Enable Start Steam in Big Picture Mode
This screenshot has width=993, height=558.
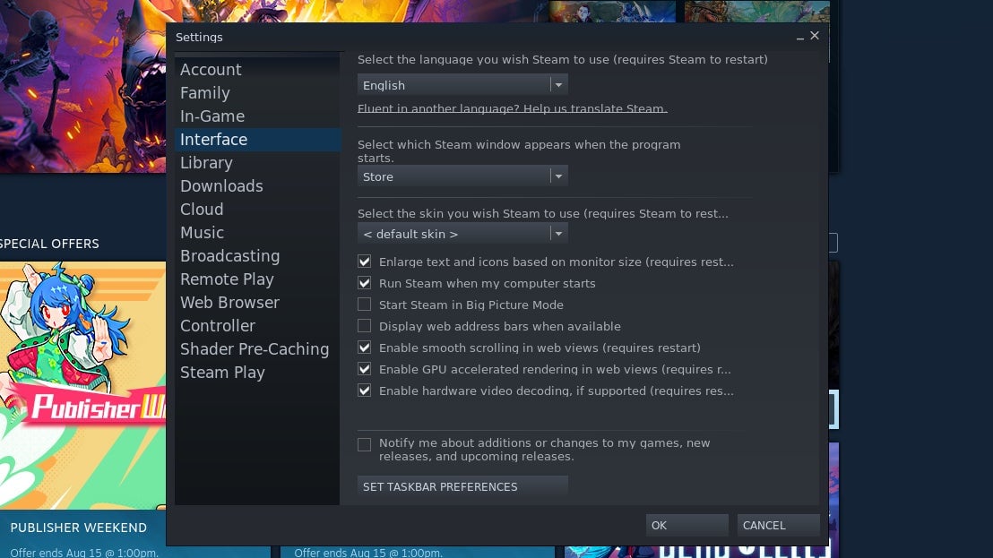[365, 305]
